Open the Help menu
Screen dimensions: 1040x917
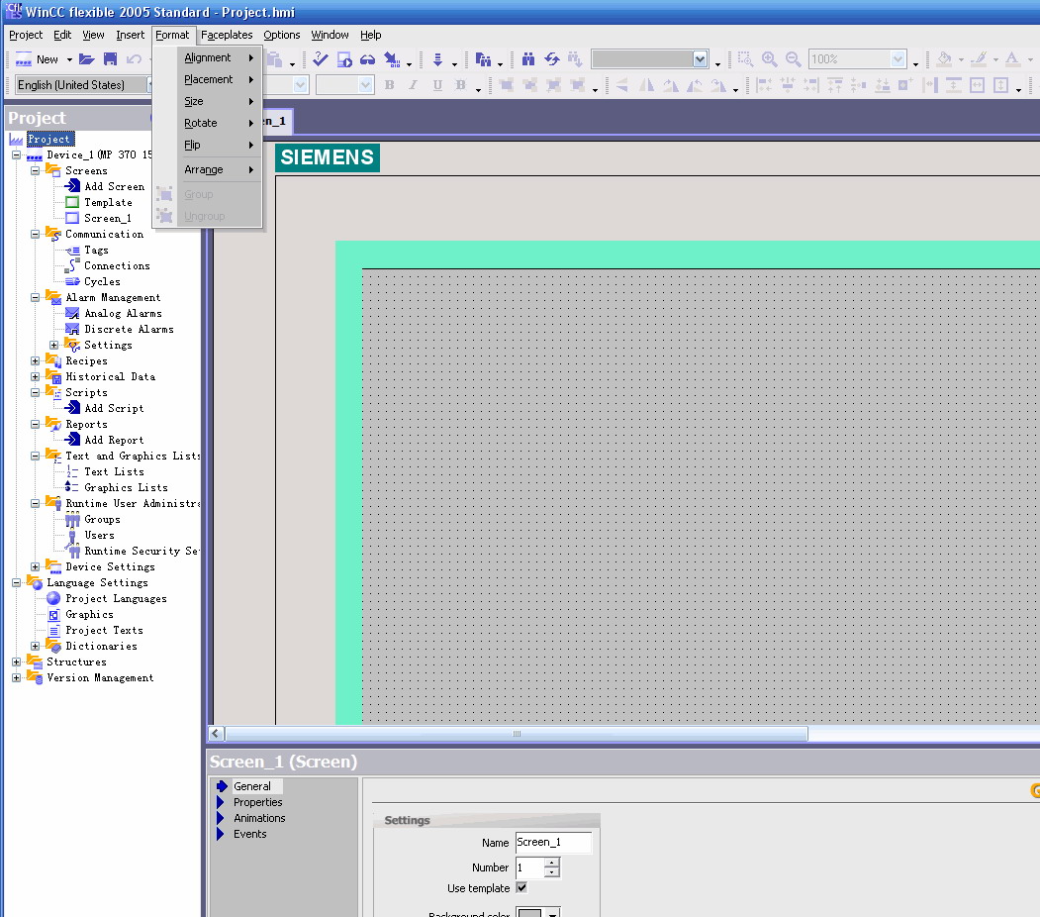pos(371,36)
